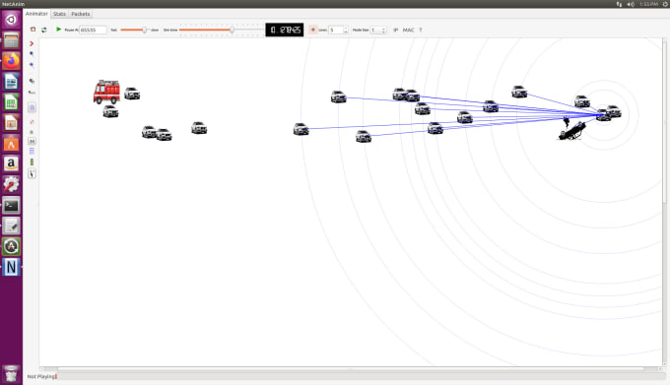Toggle the MAC address display button
This screenshot has width=670, height=385.
coord(409,30)
